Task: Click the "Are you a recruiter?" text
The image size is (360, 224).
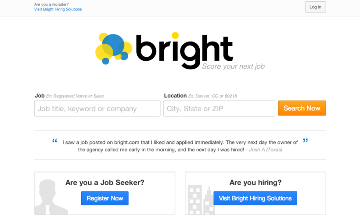Action: click(x=51, y=4)
